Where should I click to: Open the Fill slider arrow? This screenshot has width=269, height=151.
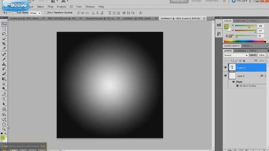point(267,60)
